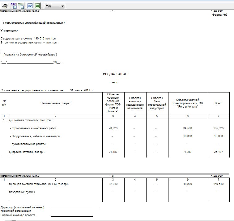This screenshot has width=234, height=221.
Task: Open the 75% zoom dropdown
Action: coord(54,6)
